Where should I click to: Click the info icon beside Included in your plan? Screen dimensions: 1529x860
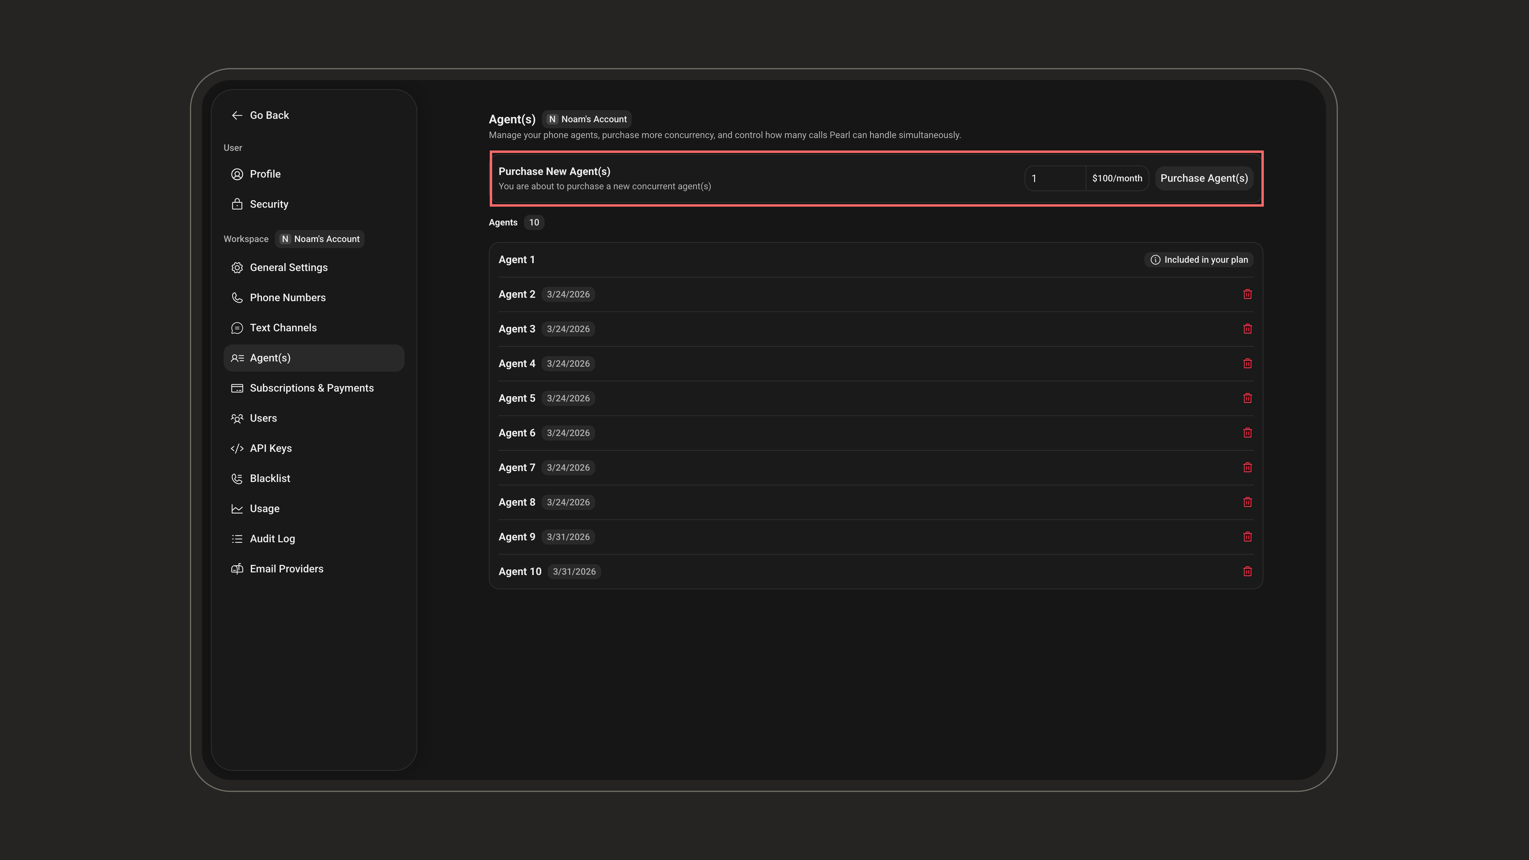[1155, 260]
